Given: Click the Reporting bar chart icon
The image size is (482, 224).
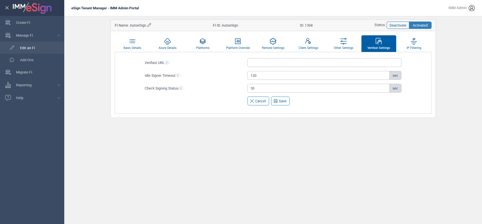Looking at the screenshot, I should tap(8, 85).
